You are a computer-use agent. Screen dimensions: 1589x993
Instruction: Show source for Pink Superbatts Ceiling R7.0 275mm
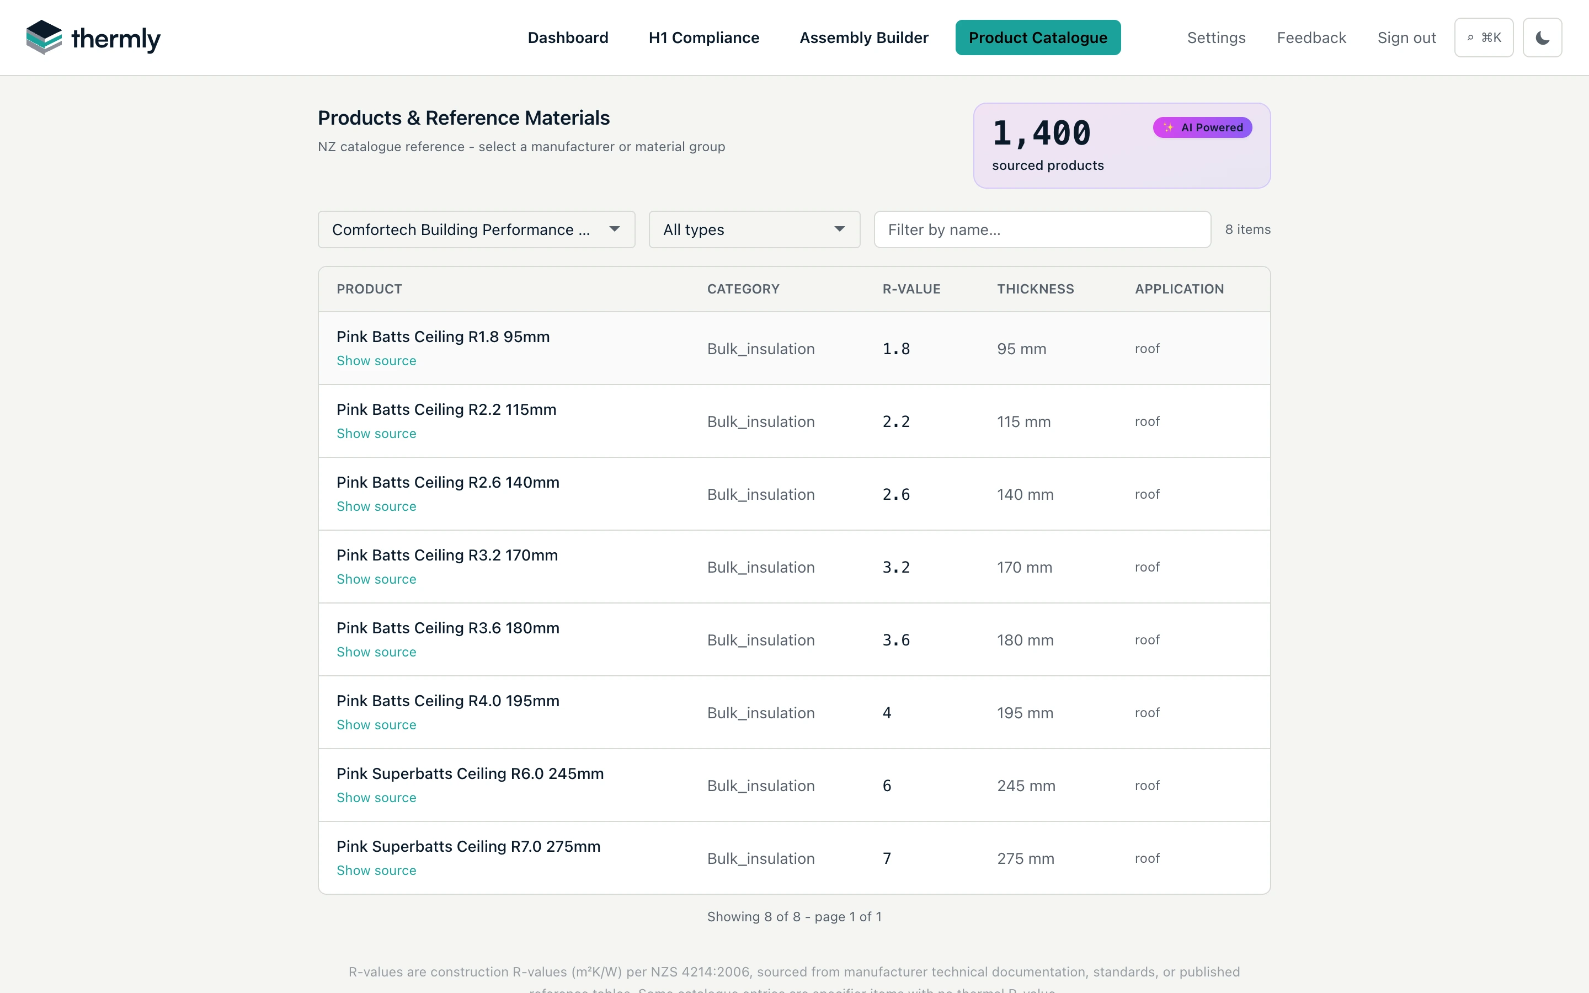(x=376, y=871)
